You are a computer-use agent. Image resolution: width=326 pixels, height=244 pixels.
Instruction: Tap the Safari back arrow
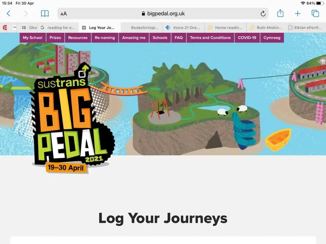(9, 13)
